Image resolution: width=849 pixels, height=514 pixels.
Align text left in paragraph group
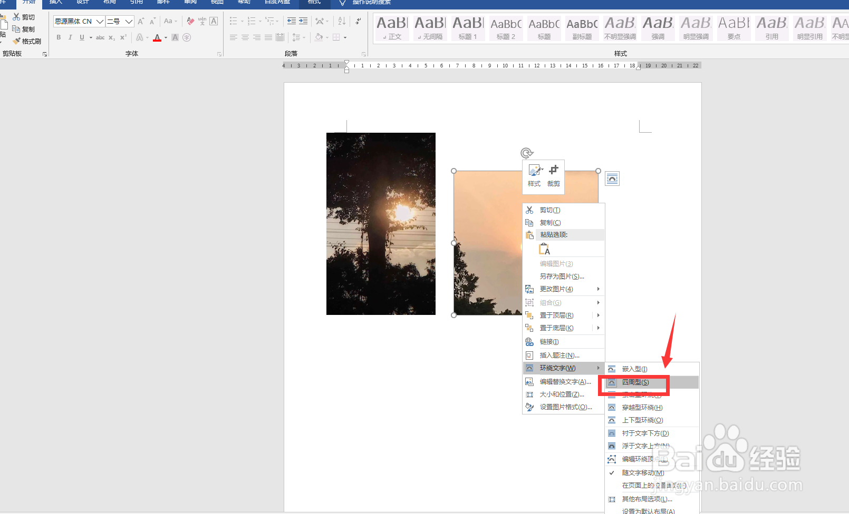tap(234, 37)
